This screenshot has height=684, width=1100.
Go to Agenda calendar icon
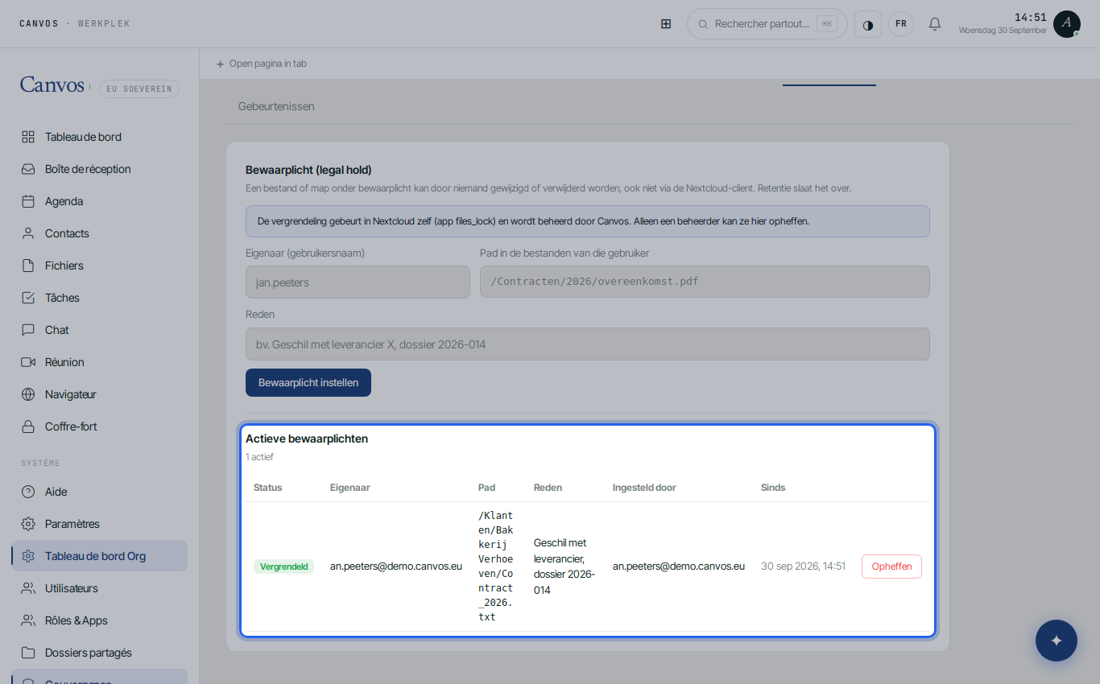click(28, 201)
